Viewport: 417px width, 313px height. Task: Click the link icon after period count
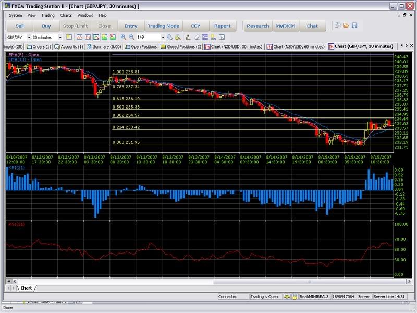point(170,37)
